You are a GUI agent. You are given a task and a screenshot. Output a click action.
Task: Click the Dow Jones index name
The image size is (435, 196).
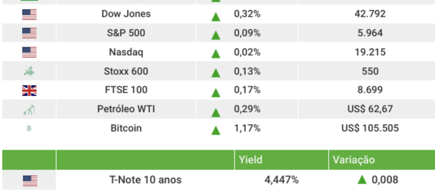[126, 14]
